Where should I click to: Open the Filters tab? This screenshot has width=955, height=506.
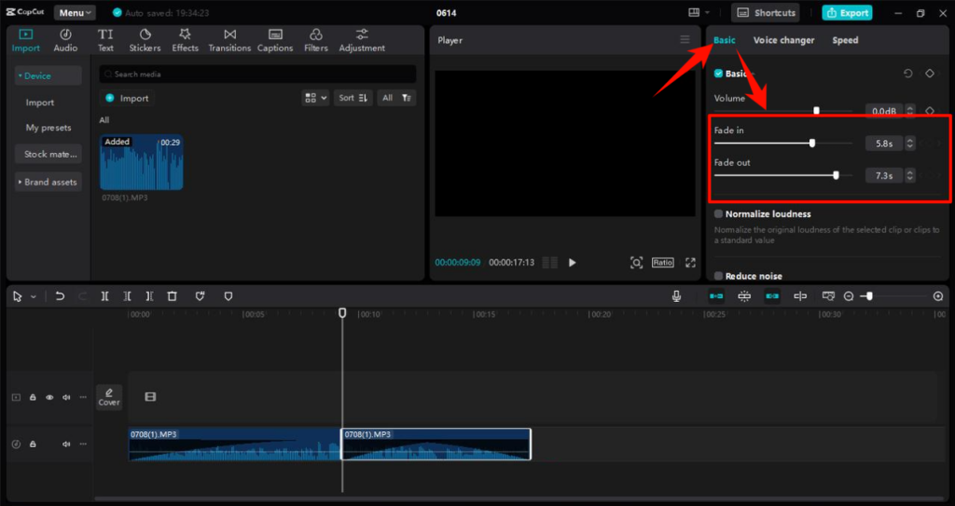[315, 40]
